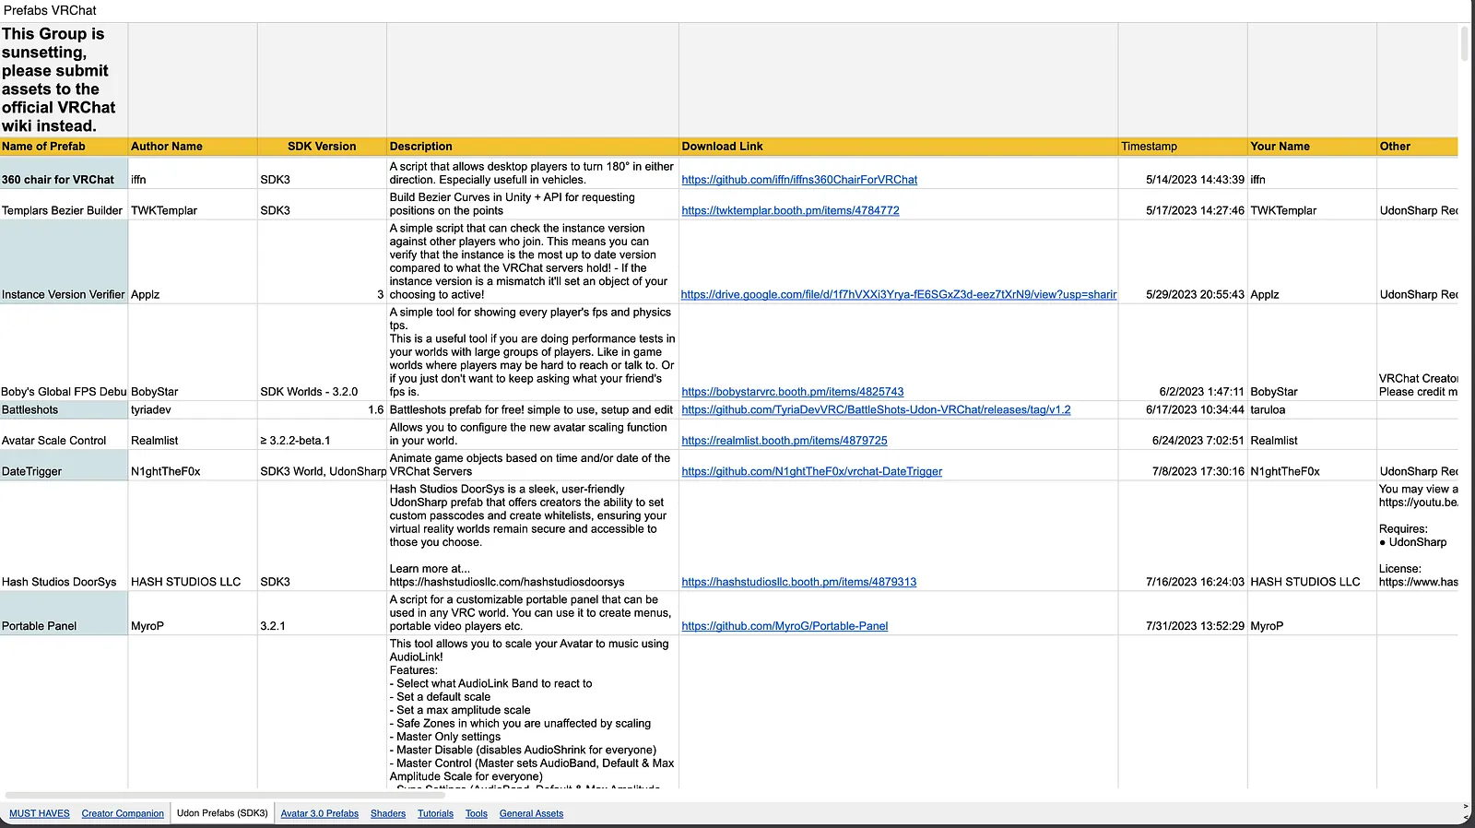
Task: Select the 'Battleshots' prefab name cell
Action: (64, 409)
